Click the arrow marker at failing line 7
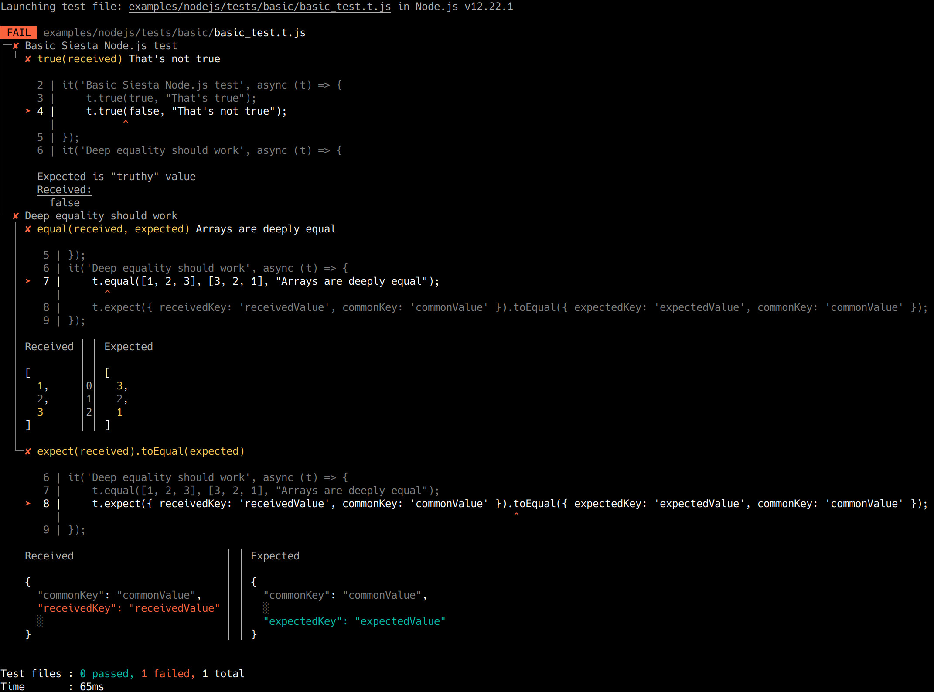The image size is (934, 692). (x=27, y=281)
